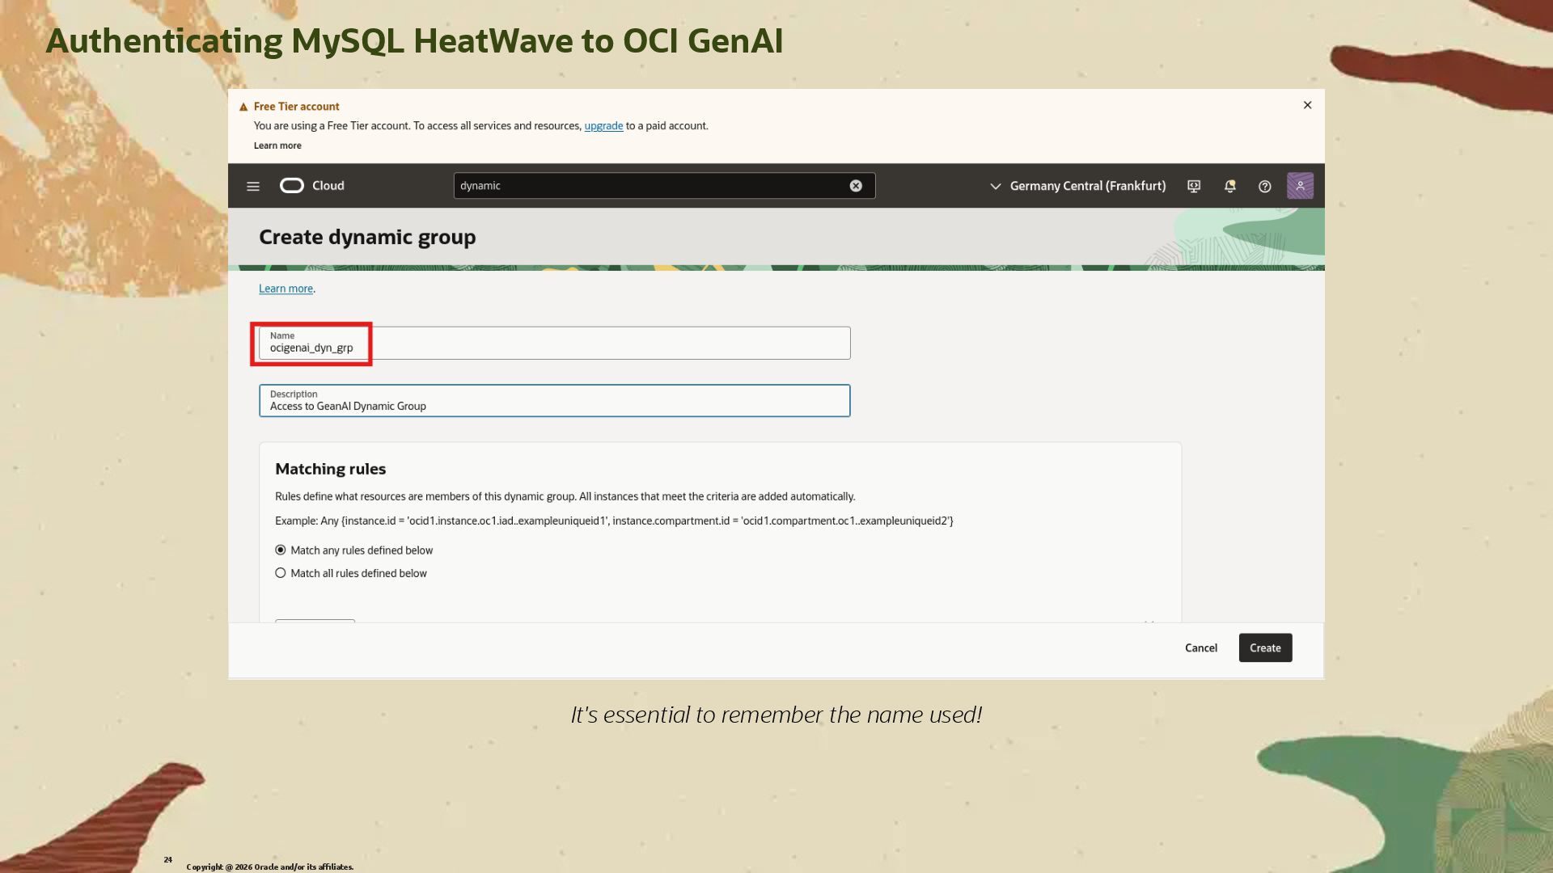Open Learn more link under page header
1553x873 pixels.
pos(286,289)
